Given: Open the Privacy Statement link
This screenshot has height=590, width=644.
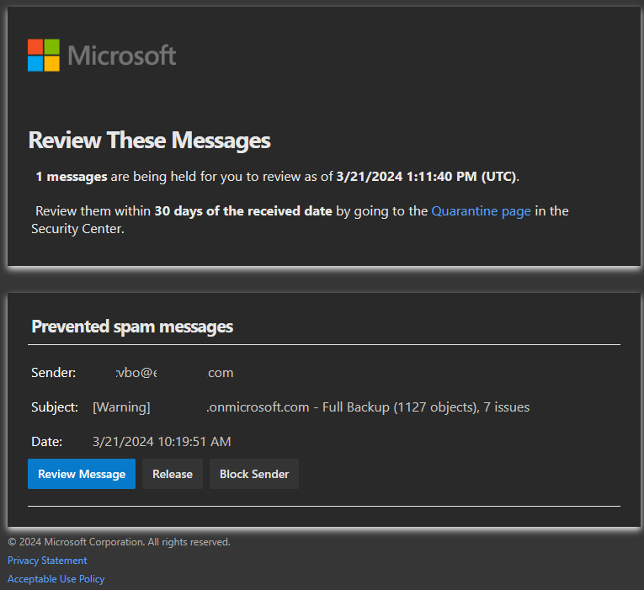Looking at the screenshot, I should 47,561.
